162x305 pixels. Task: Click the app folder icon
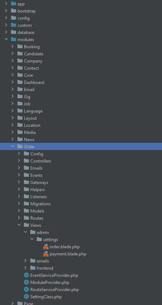click(14, 4)
